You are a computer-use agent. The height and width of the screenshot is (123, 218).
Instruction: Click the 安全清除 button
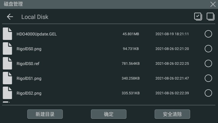pos(172,114)
